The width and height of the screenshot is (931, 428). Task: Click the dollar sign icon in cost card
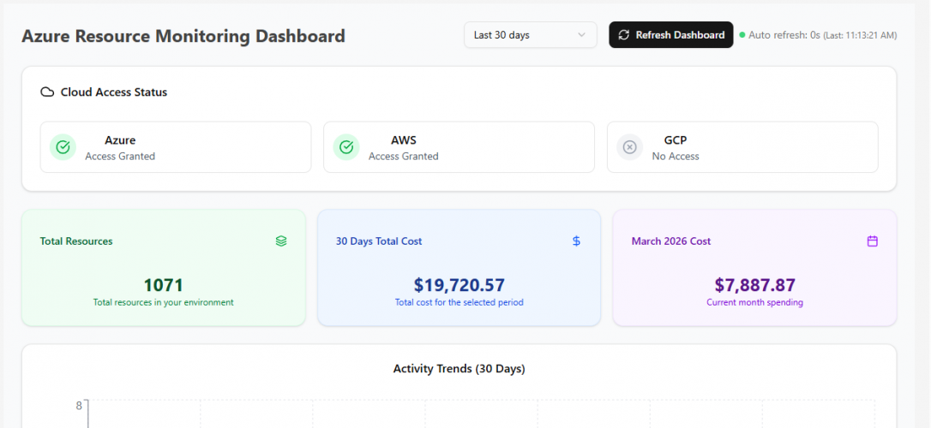point(576,241)
